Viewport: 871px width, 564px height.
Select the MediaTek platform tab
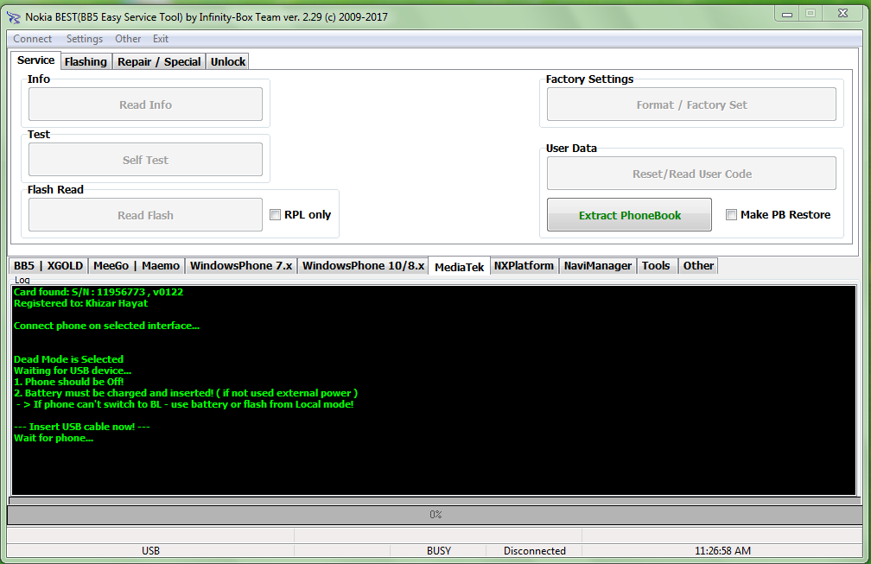click(x=460, y=267)
